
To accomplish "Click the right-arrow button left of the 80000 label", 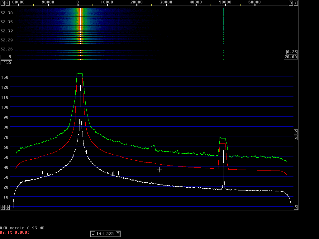I will point(2,3).
